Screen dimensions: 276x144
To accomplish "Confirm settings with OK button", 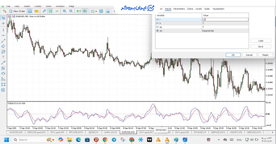I will [233, 55].
